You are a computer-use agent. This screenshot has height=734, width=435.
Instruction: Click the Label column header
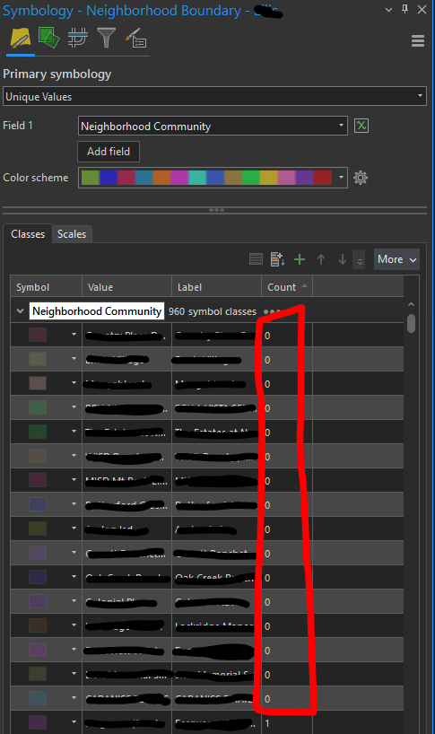(216, 287)
